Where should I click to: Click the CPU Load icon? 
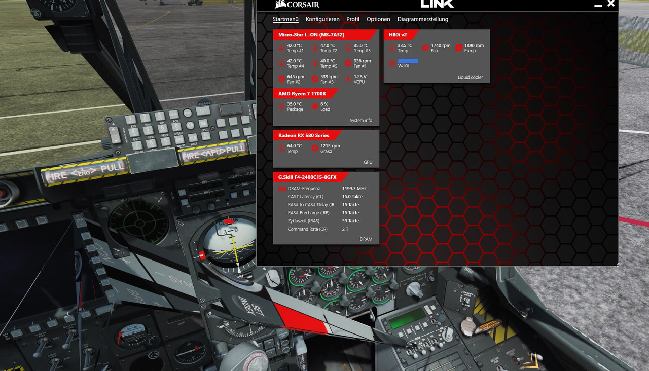coord(315,106)
